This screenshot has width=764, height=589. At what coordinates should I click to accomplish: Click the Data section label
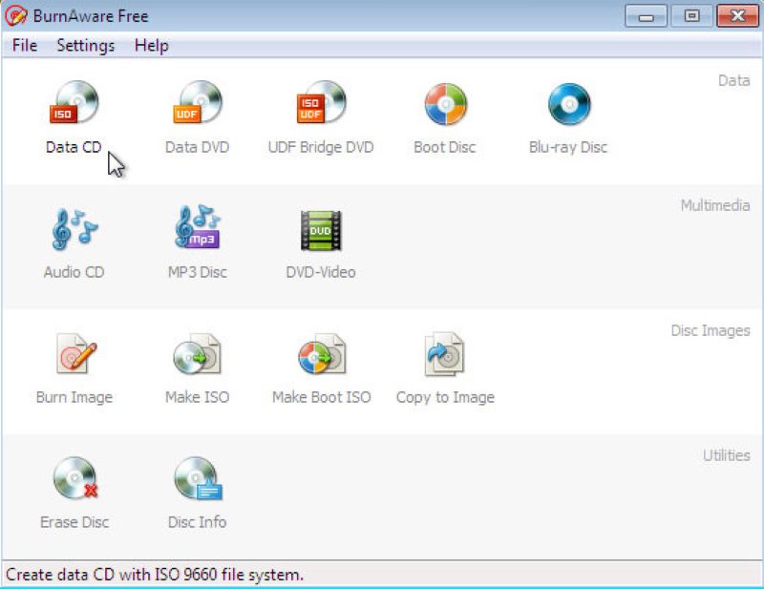click(735, 80)
